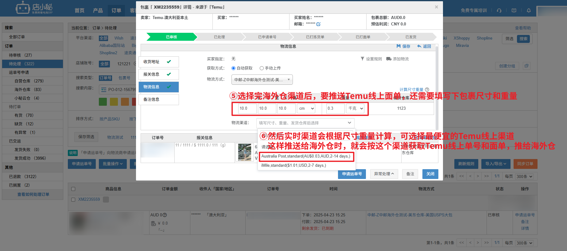The height and width of the screenshot is (251, 567).
Task: Choose Australia Post standard channel option
Action: click(306, 156)
